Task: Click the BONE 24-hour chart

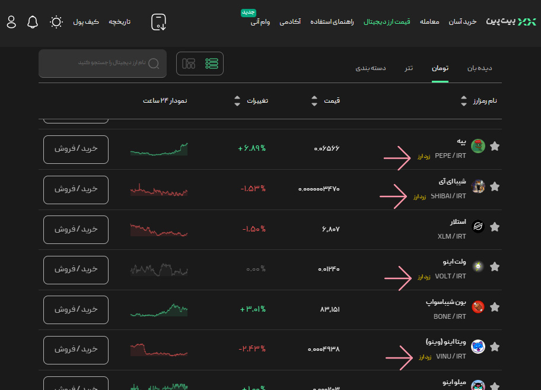Action: 159,310
